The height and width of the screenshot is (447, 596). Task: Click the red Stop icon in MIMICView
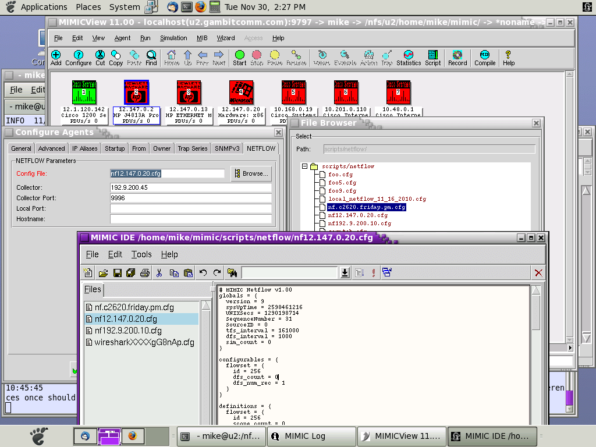click(257, 58)
